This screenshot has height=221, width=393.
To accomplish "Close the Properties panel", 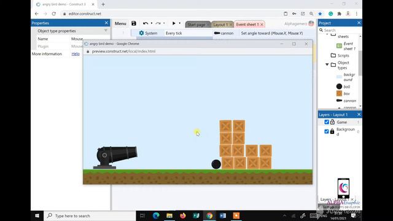I will pyautogui.click(x=106, y=23).
